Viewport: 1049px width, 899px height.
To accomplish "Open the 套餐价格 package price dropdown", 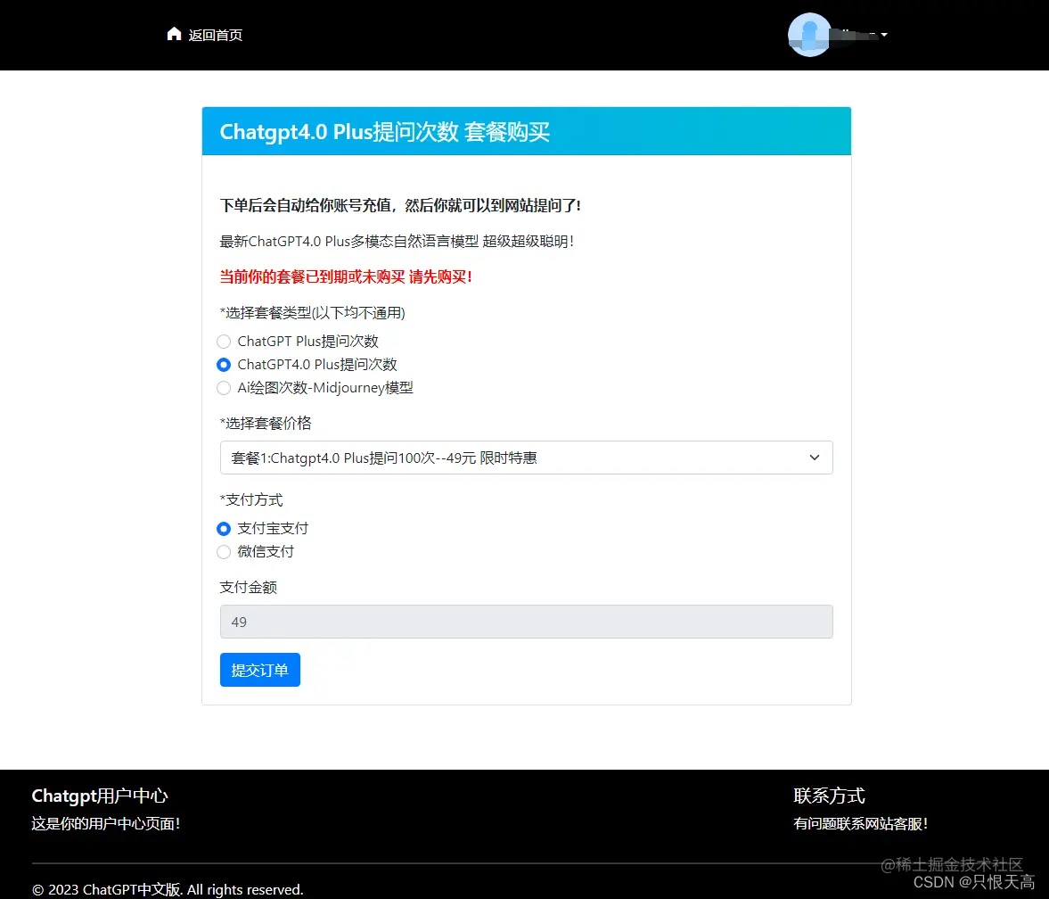I will coord(526,457).
